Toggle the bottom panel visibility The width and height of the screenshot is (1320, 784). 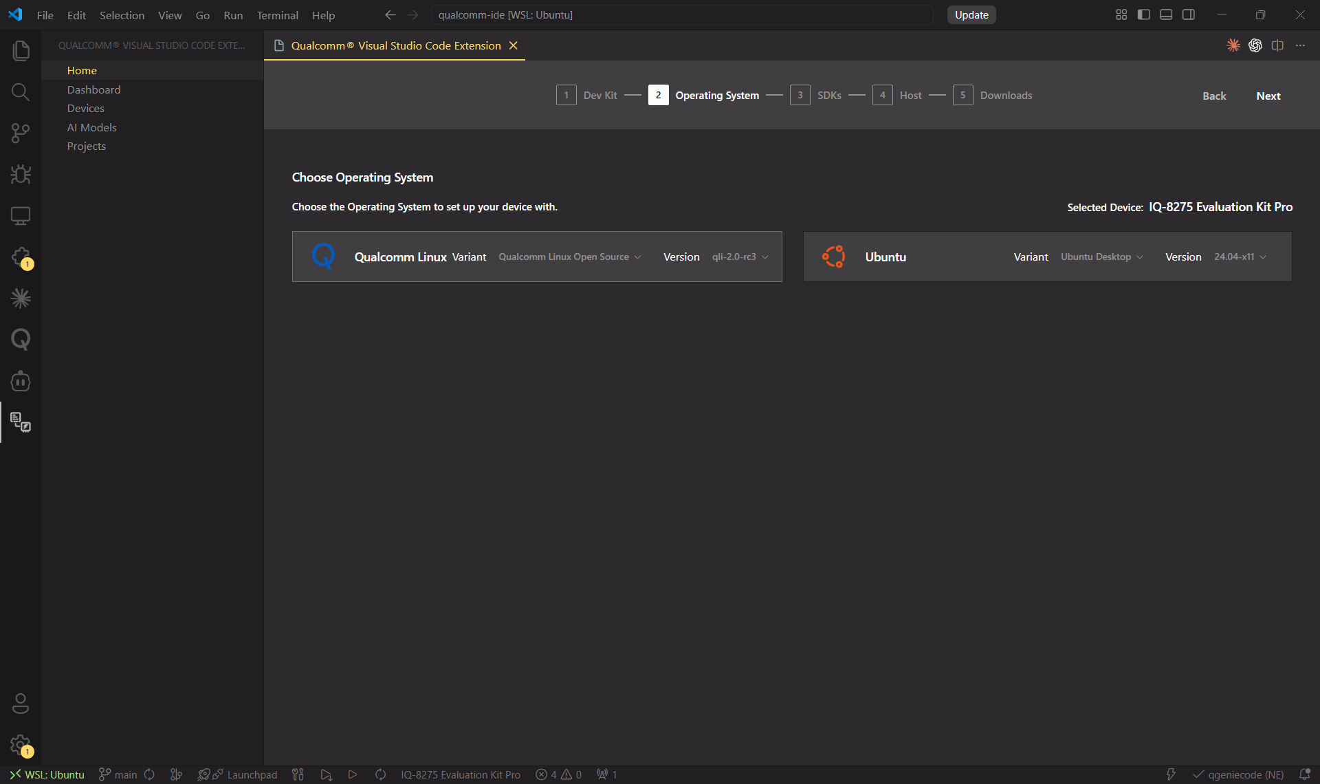click(x=1166, y=14)
